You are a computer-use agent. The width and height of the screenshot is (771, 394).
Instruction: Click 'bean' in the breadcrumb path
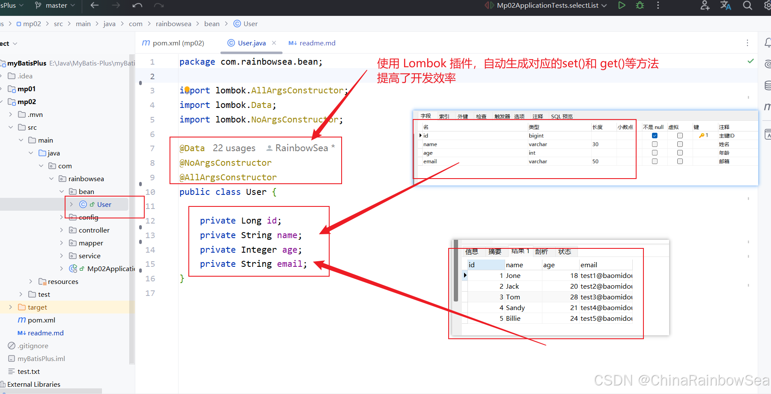(x=212, y=24)
